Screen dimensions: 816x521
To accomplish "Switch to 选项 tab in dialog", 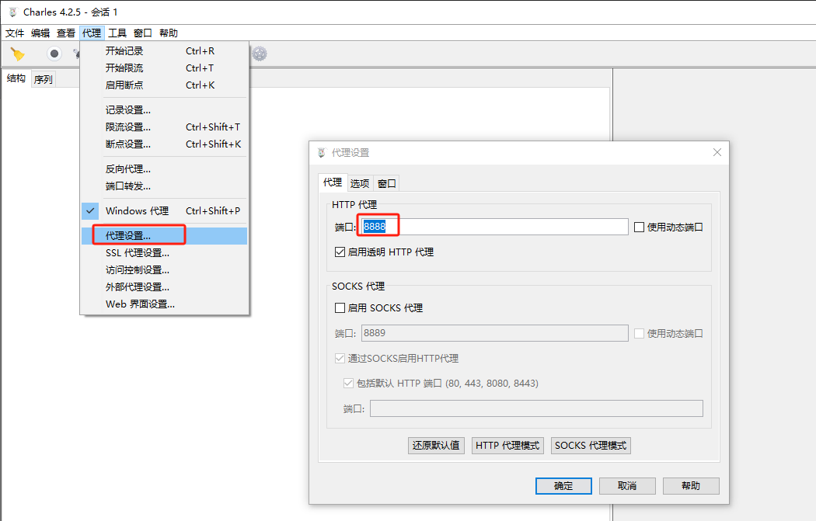I will [360, 183].
